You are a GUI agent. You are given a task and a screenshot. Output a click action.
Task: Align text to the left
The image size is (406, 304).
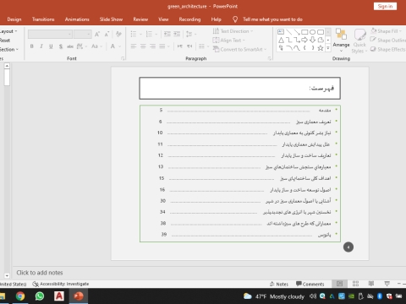[134, 46]
